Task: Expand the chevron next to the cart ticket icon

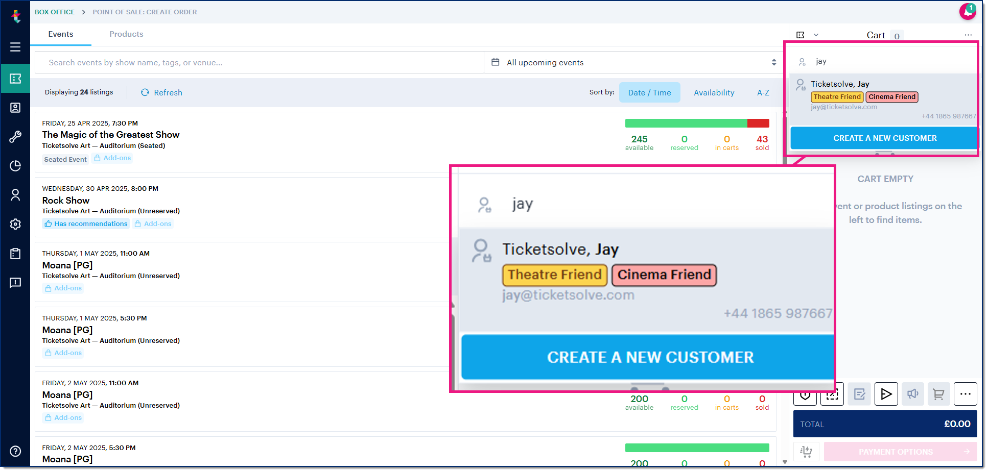Action: point(816,35)
